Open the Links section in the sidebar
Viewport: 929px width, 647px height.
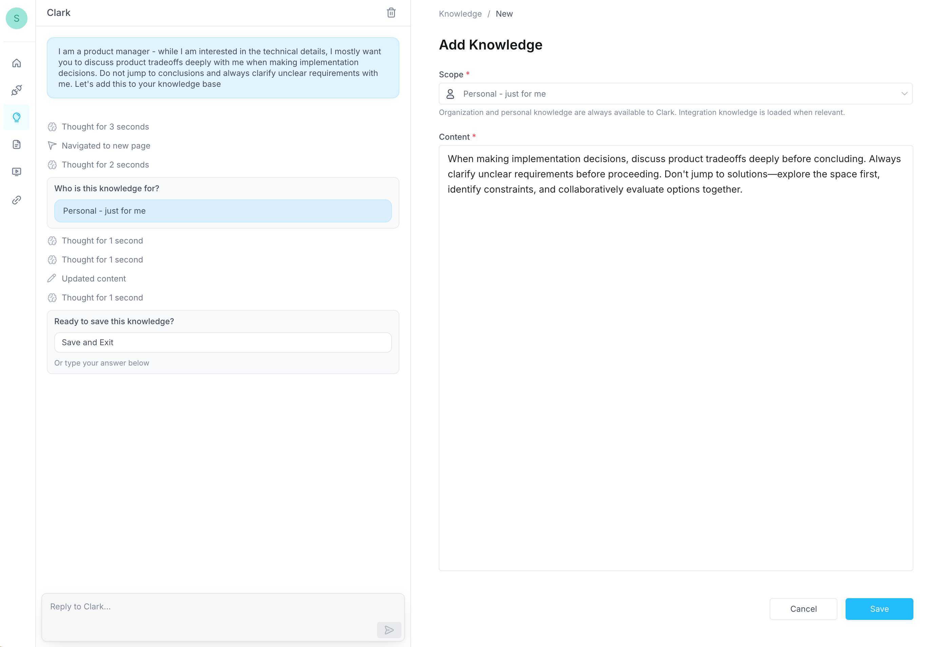[x=17, y=199]
